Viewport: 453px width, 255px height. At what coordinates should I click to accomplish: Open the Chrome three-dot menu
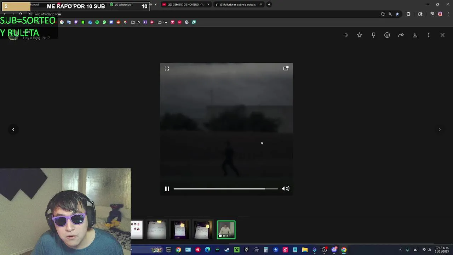[448, 14]
